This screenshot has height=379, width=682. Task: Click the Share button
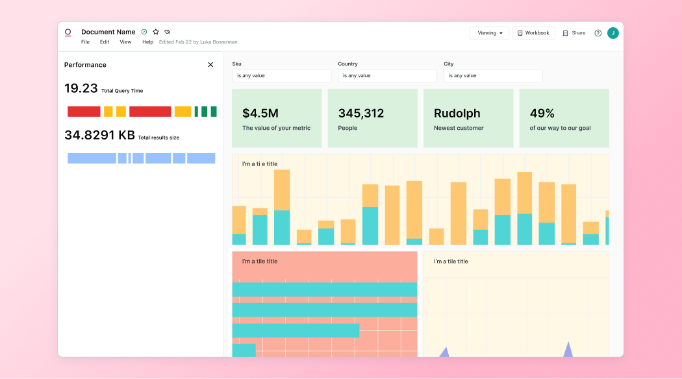574,33
